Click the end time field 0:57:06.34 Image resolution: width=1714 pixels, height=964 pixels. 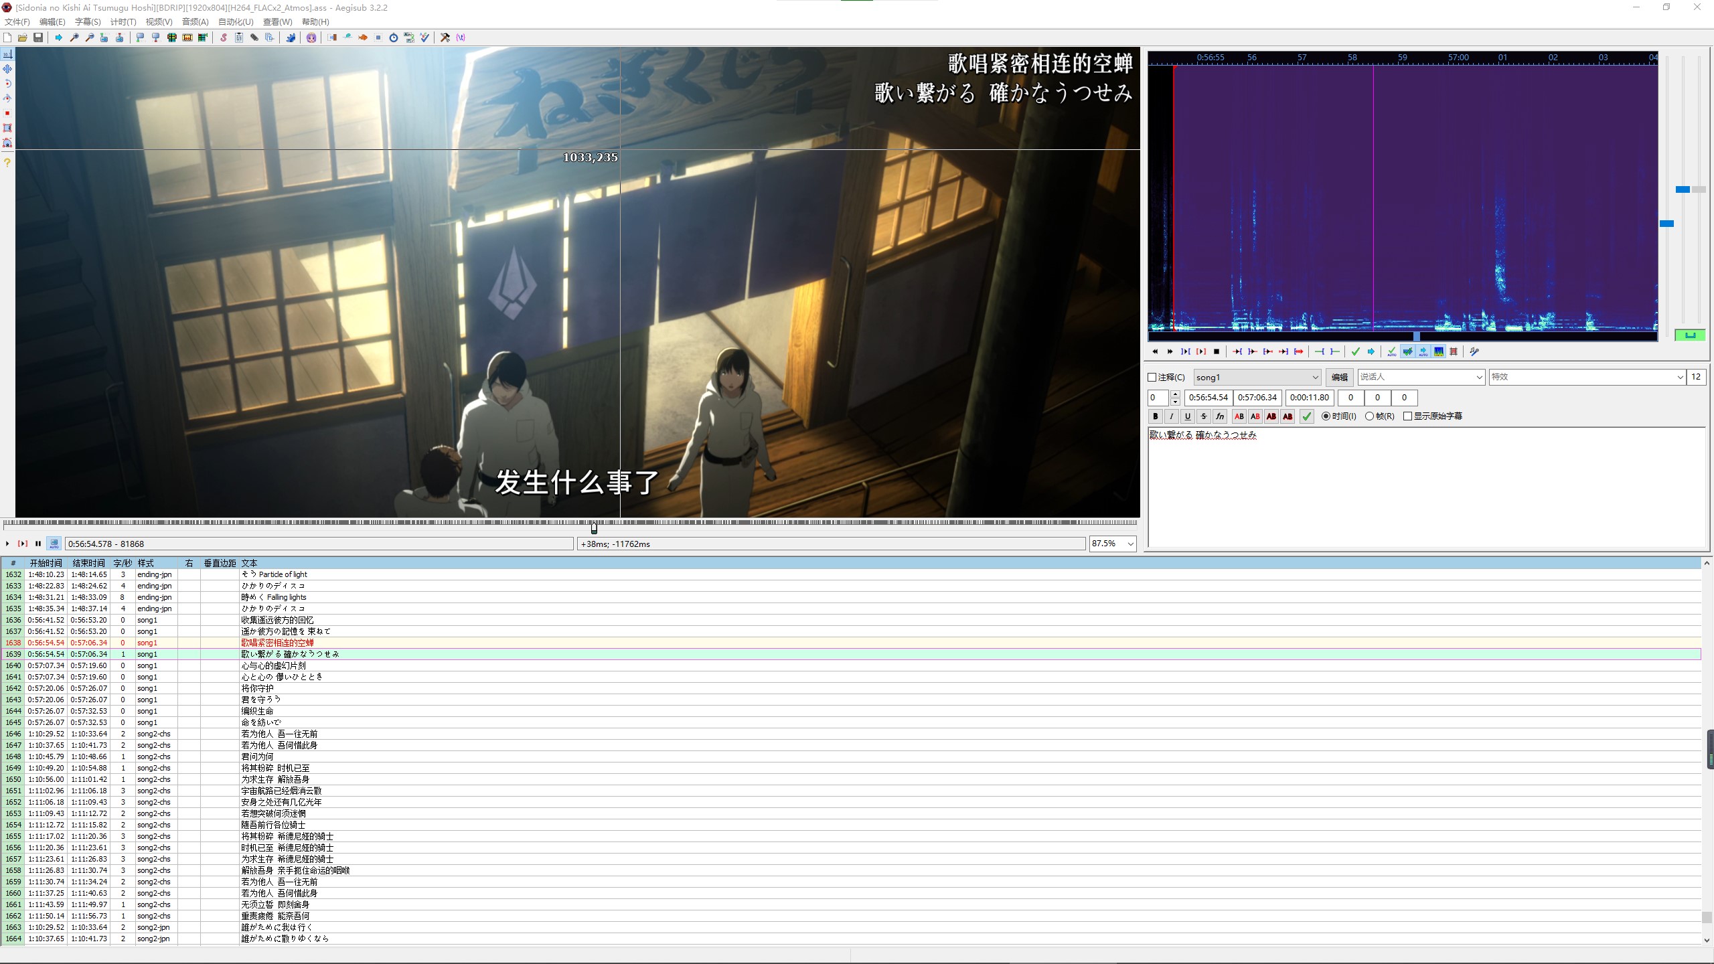point(1257,397)
